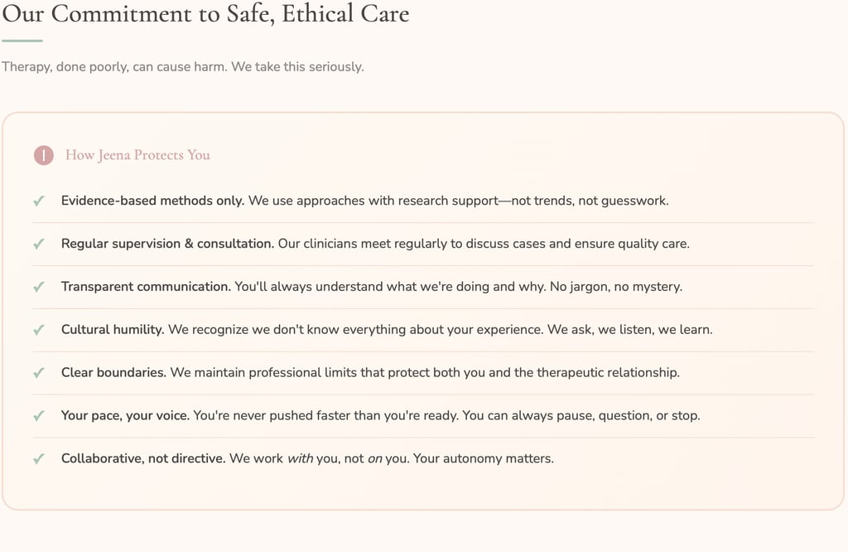Click the pink exclamation icon beside card title
848x552 pixels.
tap(43, 155)
